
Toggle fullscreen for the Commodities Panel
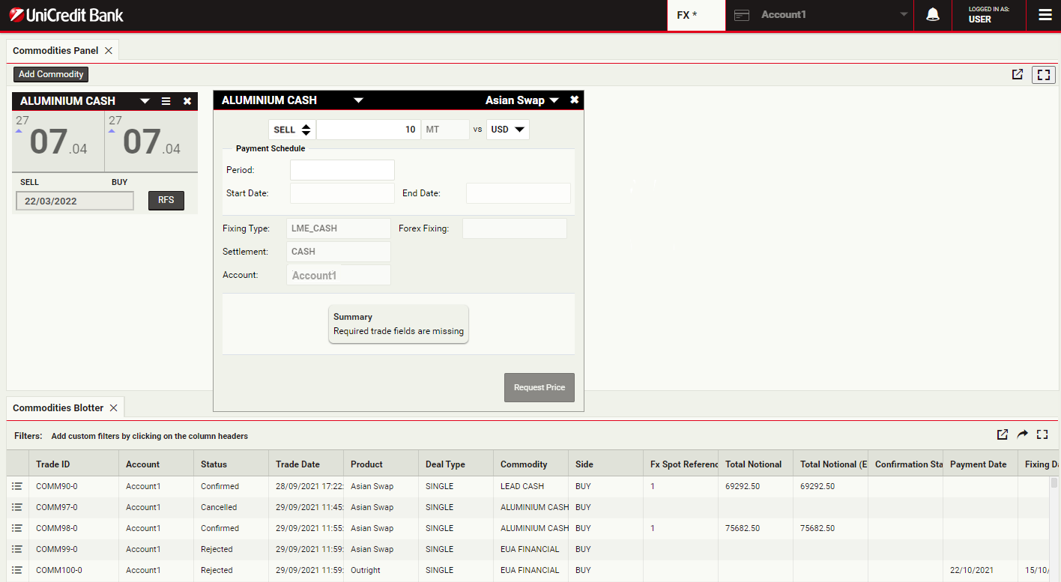(1043, 74)
